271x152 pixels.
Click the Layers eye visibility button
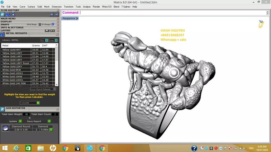(53, 30)
